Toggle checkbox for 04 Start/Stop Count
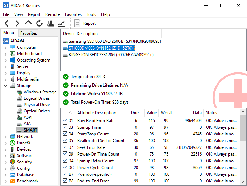The height and width of the screenshot is (186, 247). (x=65, y=133)
